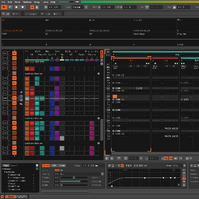Viewport: 199px width, 199px height.
Task: Close the second Untitled Section header
Action: 98,118
